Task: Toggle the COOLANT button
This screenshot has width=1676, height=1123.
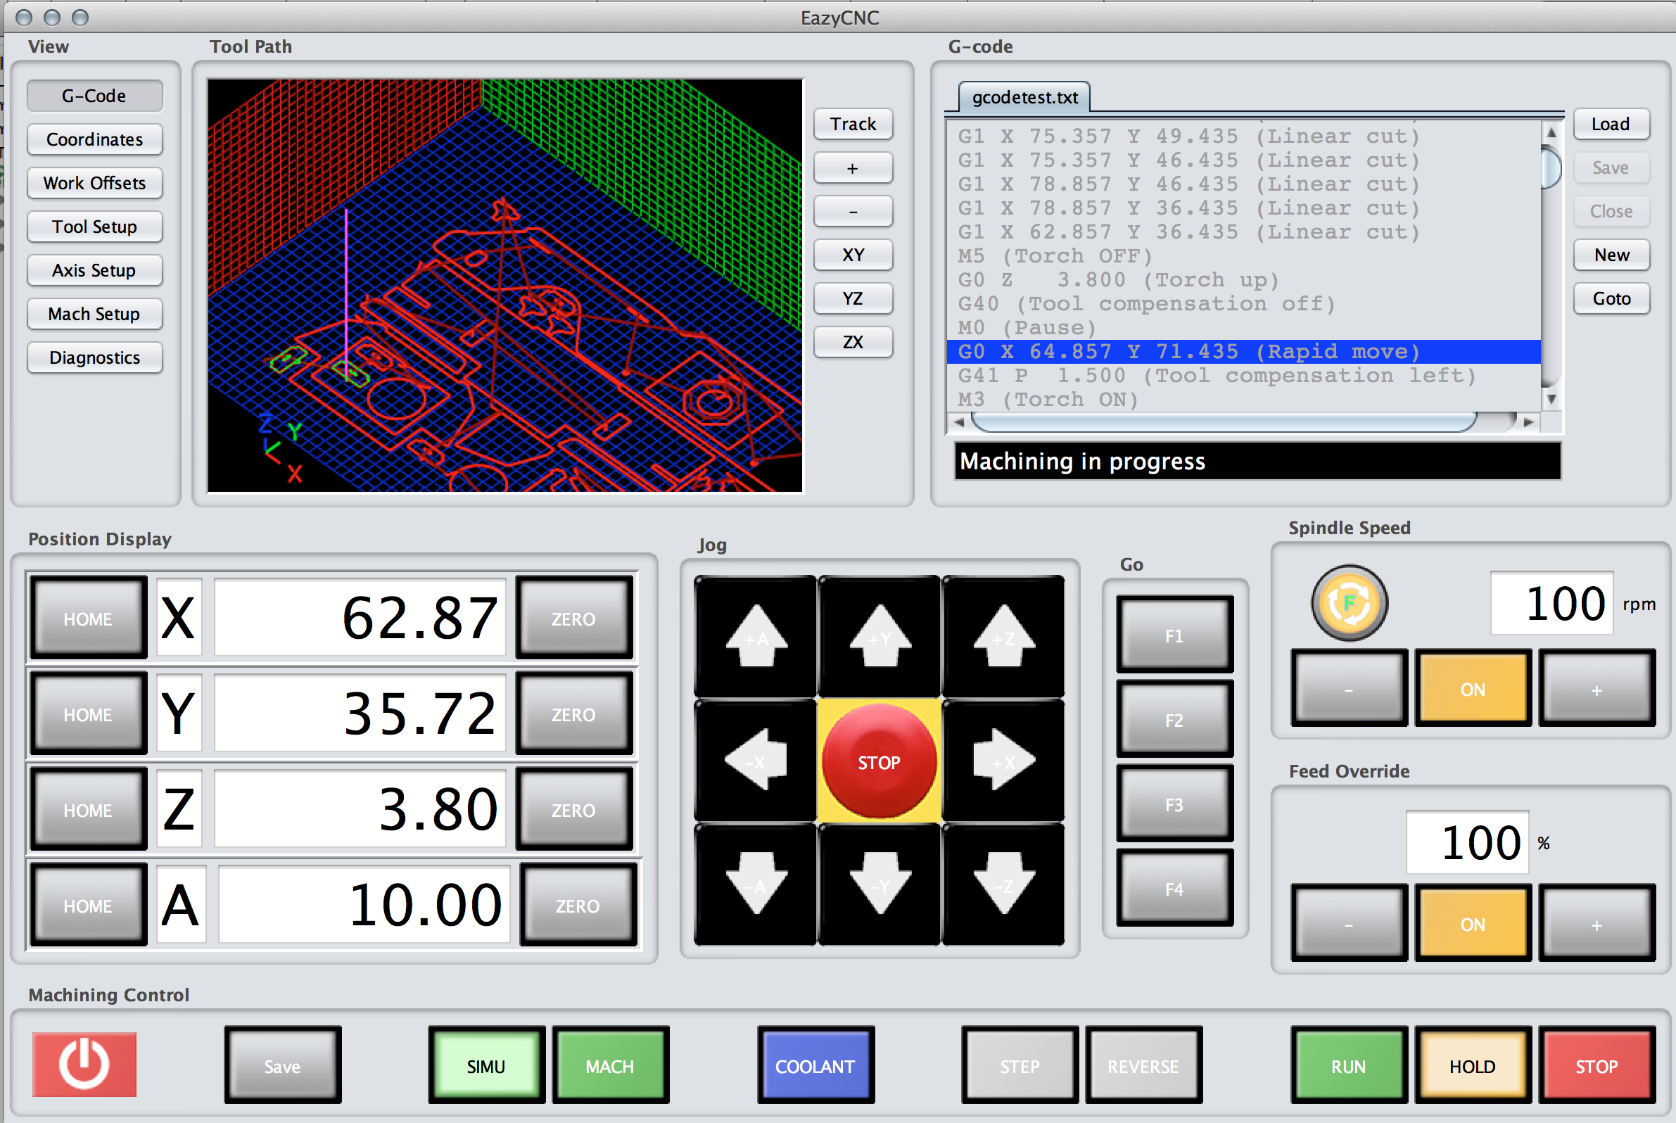Action: [x=815, y=1066]
